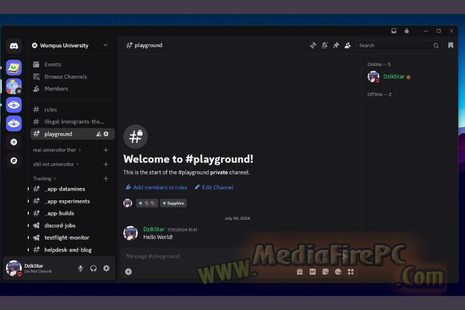The height and width of the screenshot is (310, 465).
Task: Click the Add a Server plus icon
Action: [14, 142]
